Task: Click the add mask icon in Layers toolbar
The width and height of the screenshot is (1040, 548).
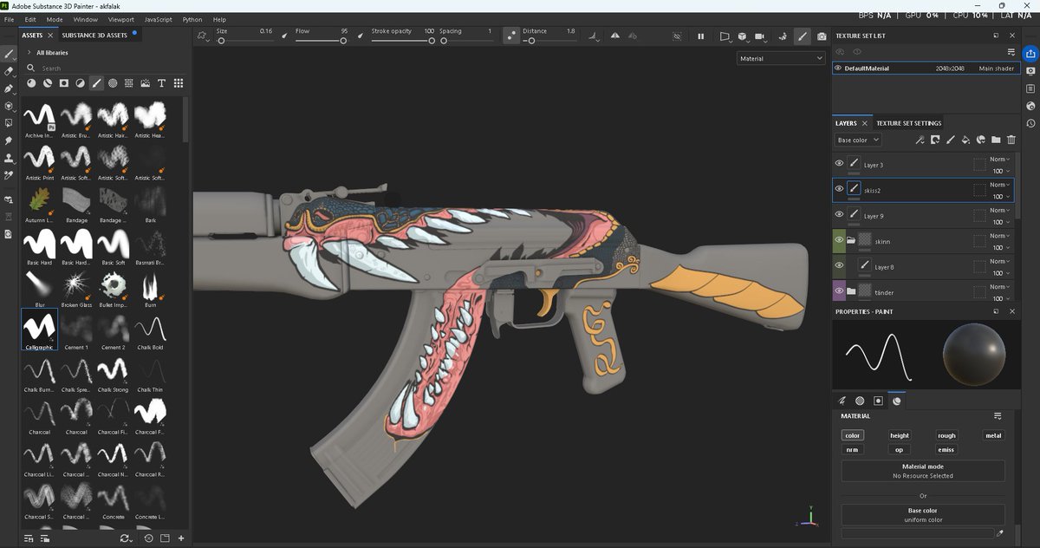Action: pyautogui.click(x=934, y=140)
